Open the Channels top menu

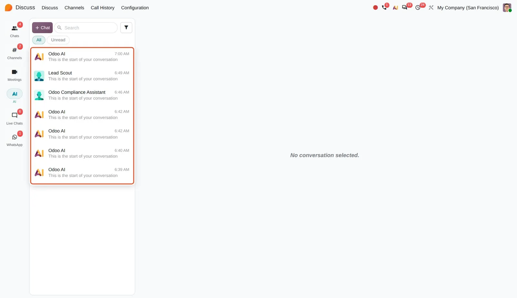74,8
